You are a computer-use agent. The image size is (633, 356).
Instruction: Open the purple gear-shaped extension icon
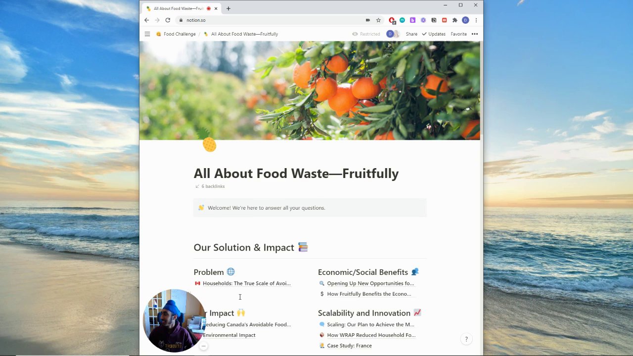point(423,20)
